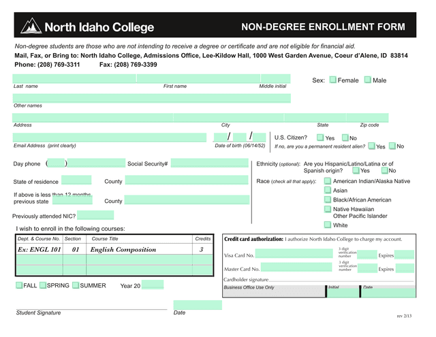Click the birth year field
Screen dimensions: 436x337
[x=260, y=138]
